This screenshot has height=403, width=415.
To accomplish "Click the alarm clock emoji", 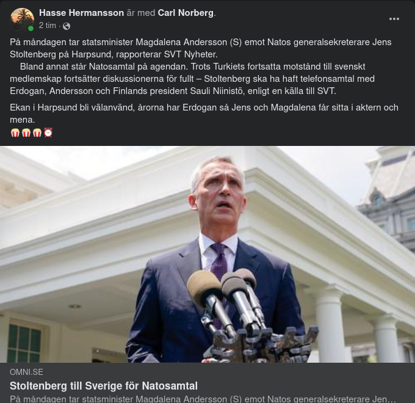I will 48,133.
